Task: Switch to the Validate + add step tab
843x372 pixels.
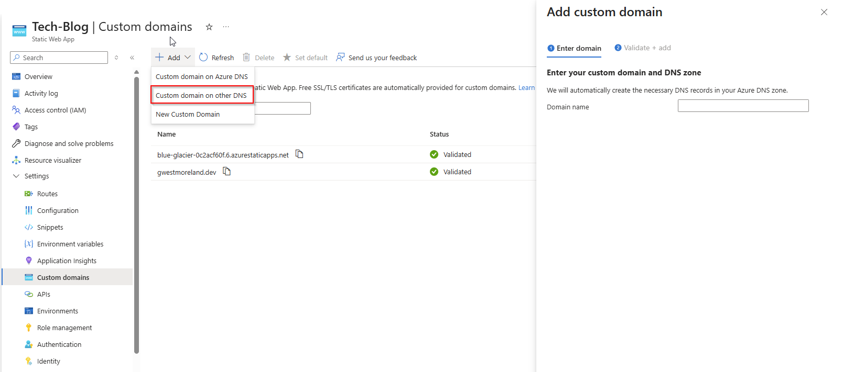Action: pos(643,48)
